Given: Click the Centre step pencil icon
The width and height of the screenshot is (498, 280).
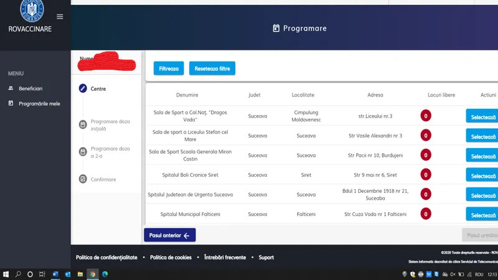Looking at the screenshot, I should click(x=83, y=89).
